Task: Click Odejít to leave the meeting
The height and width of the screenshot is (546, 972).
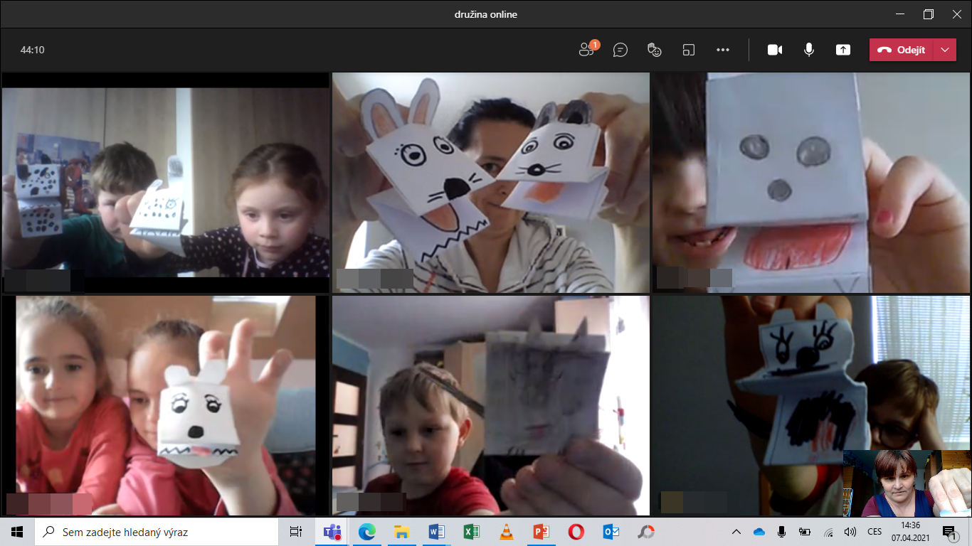Action: [x=902, y=50]
